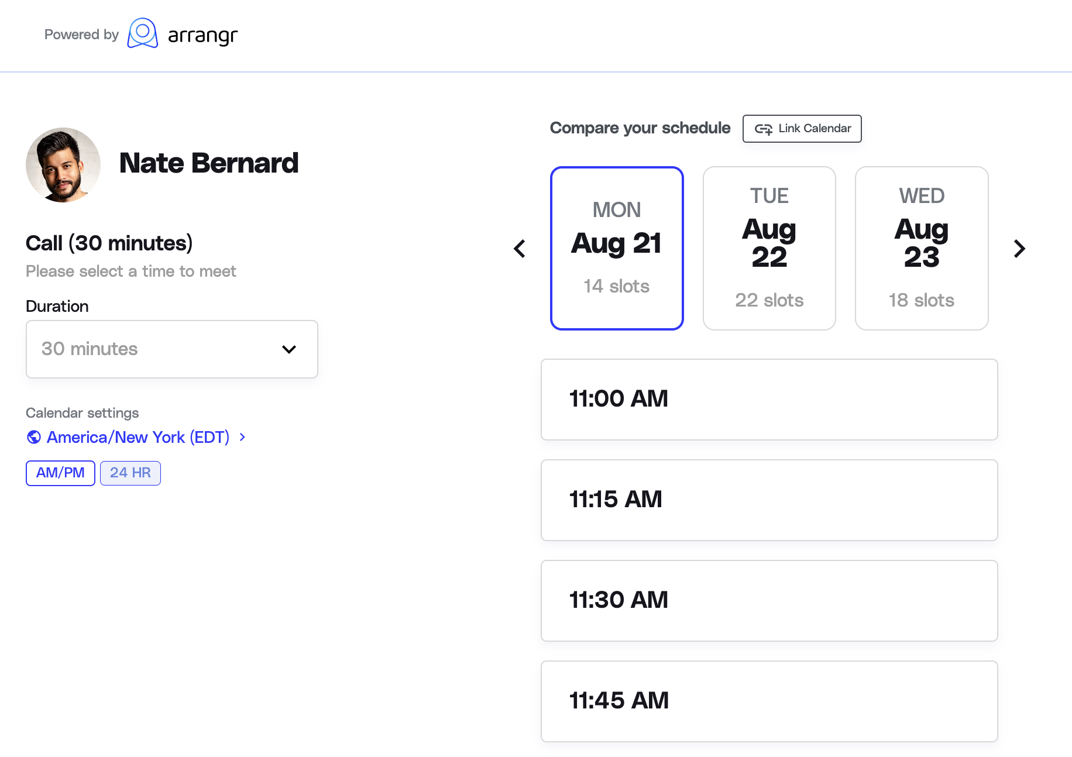This screenshot has height=757, width=1072.
Task: Open the 30 minutes duration dropdown
Action: (x=172, y=349)
